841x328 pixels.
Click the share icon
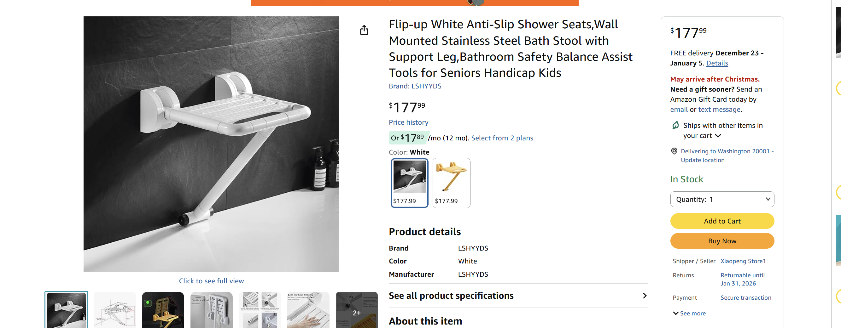click(364, 30)
